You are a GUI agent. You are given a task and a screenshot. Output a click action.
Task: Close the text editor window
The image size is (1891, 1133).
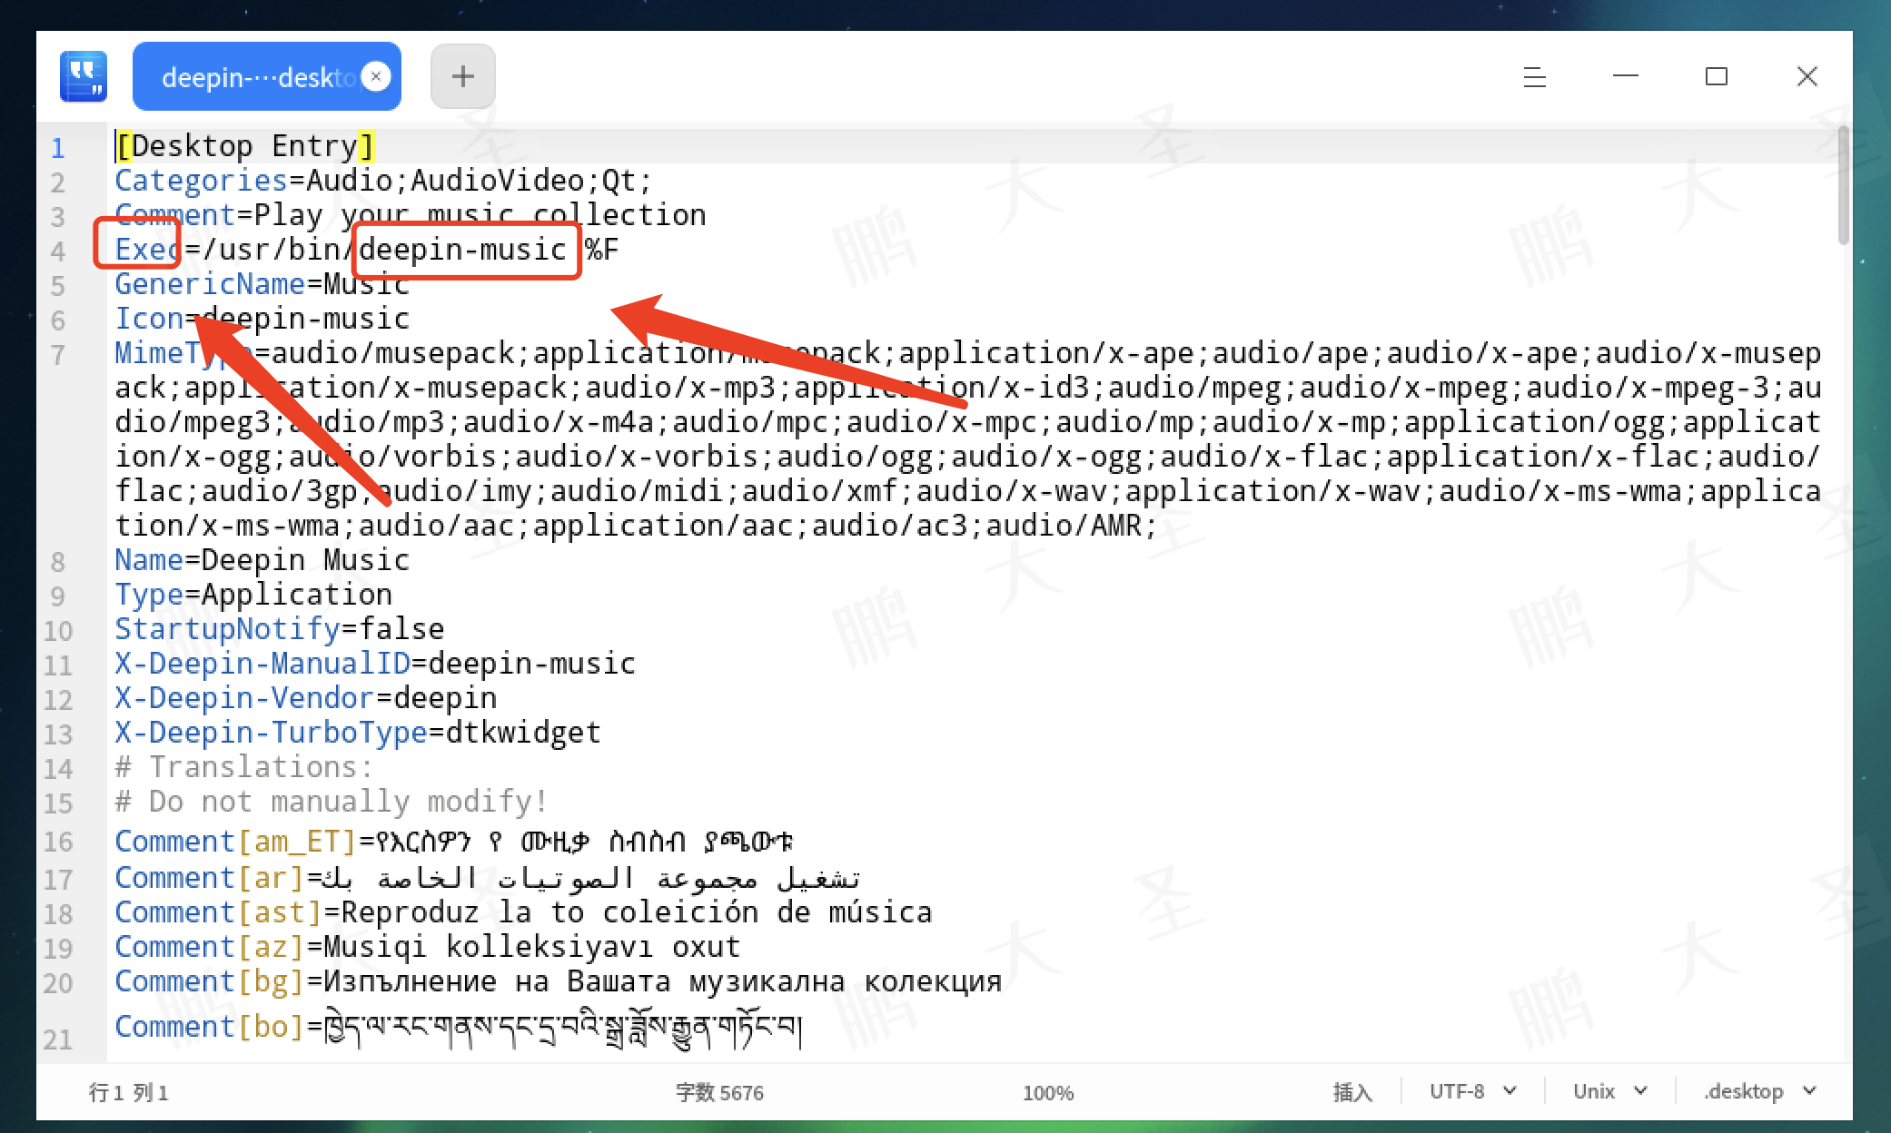pyautogui.click(x=1807, y=76)
